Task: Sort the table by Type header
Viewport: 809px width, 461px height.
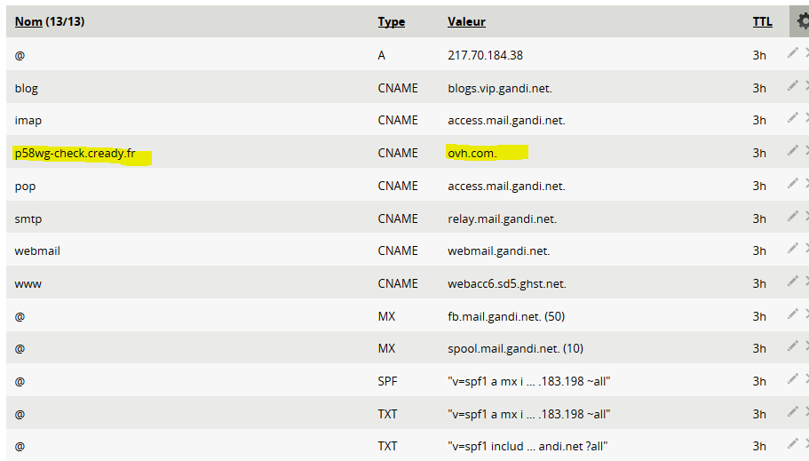Action: (x=391, y=22)
